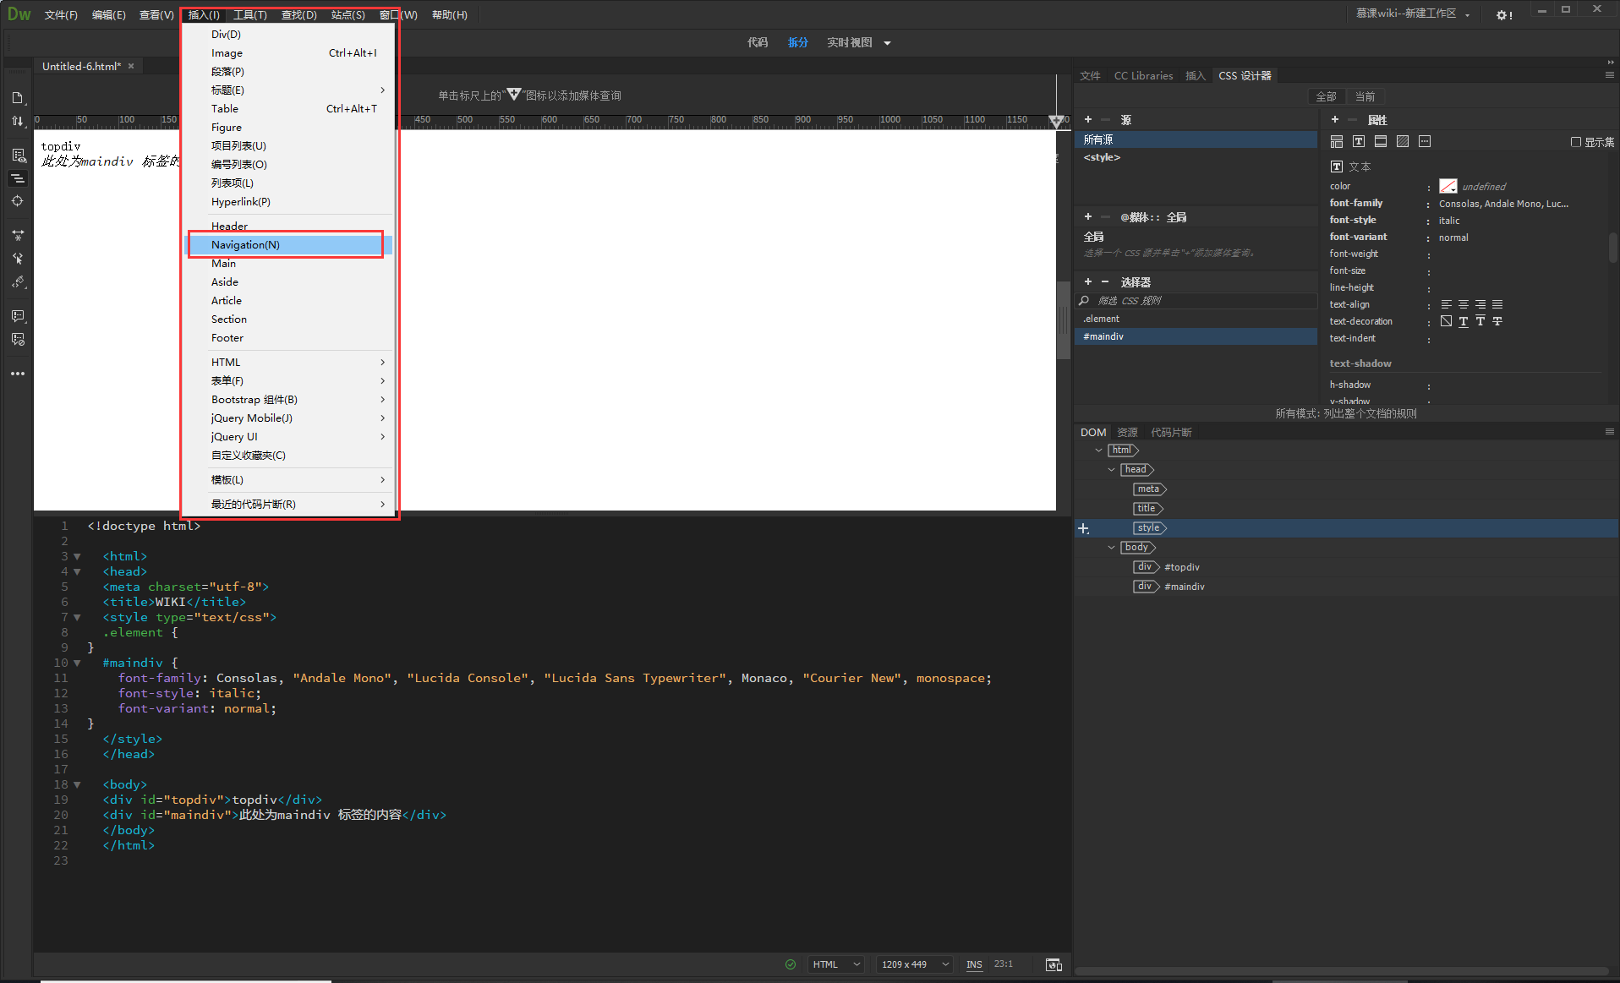Click the File Management up-down arrows icon
1620x983 pixels.
(x=18, y=122)
